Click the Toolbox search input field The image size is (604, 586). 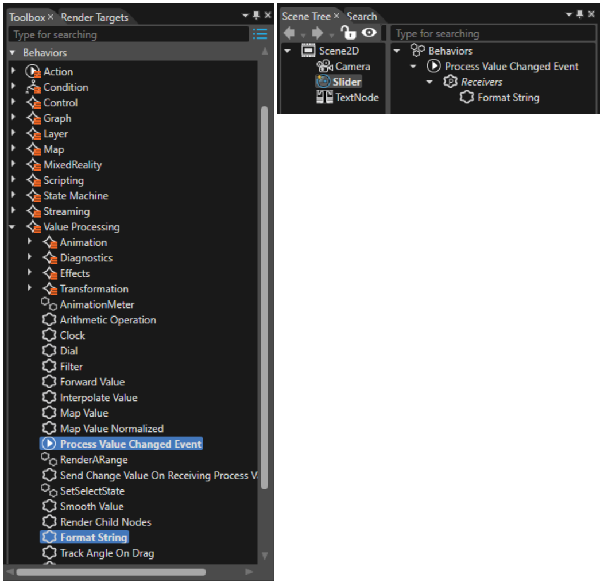(129, 34)
